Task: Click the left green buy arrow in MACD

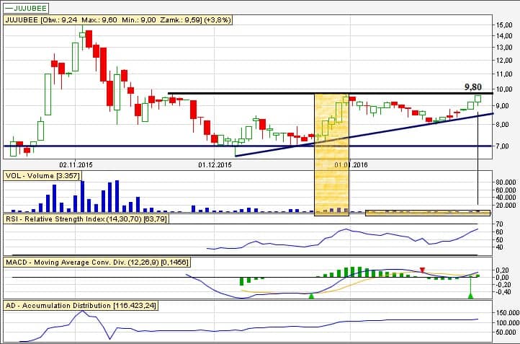Action: 311,296
